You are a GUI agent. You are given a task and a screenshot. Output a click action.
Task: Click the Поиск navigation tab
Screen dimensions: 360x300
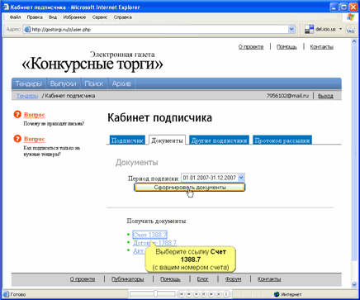(94, 83)
